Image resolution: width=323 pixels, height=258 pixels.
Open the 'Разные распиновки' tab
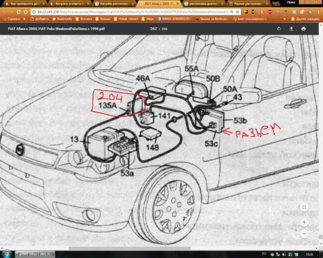(x=246, y=3)
